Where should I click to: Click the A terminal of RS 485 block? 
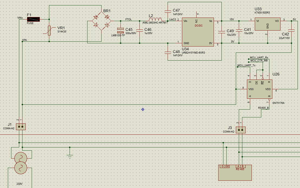(x=238, y=166)
